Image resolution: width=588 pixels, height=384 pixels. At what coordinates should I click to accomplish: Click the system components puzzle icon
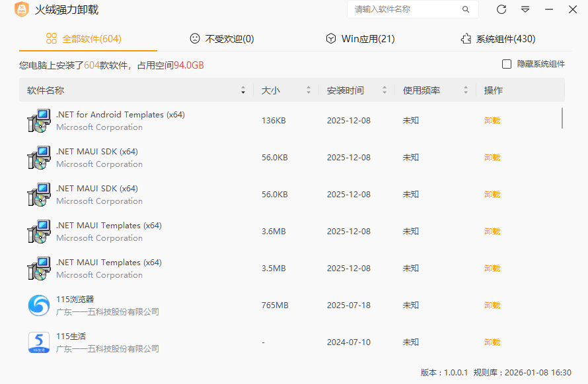[466, 38]
